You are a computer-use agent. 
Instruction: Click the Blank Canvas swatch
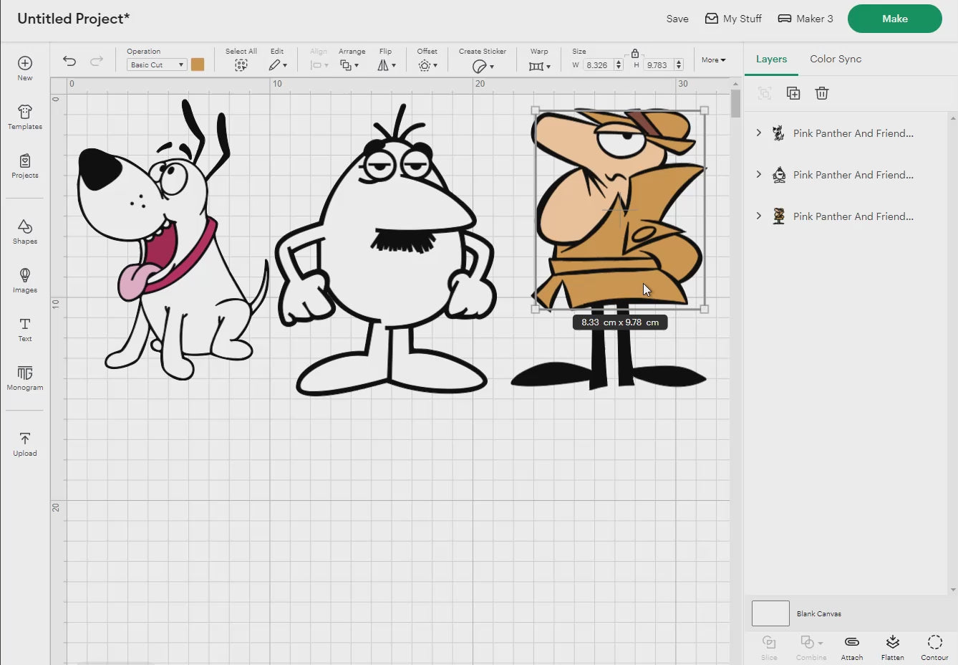(x=770, y=613)
